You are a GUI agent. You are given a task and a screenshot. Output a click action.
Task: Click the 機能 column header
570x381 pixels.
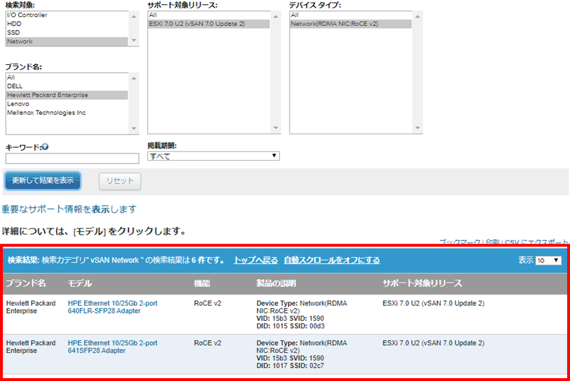tap(202, 283)
